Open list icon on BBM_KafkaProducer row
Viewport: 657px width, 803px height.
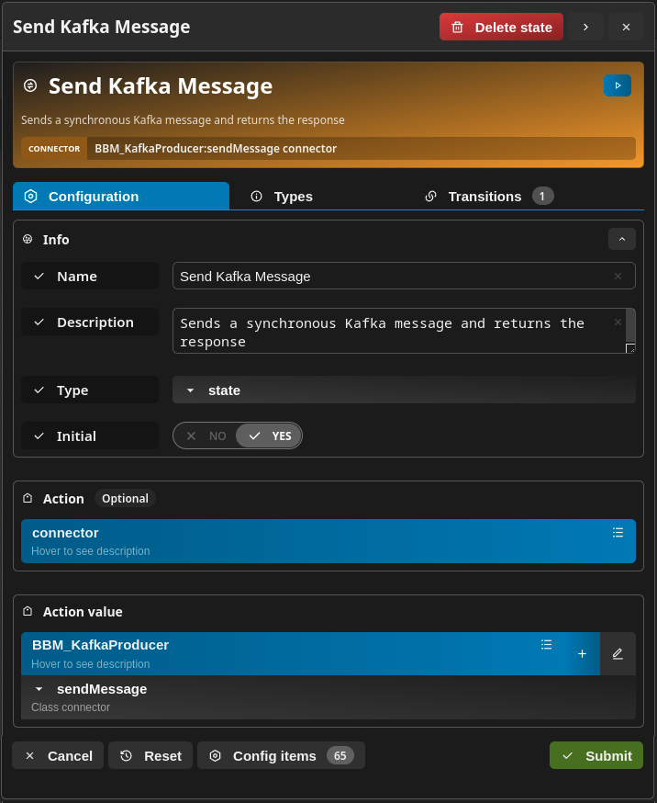[546, 645]
